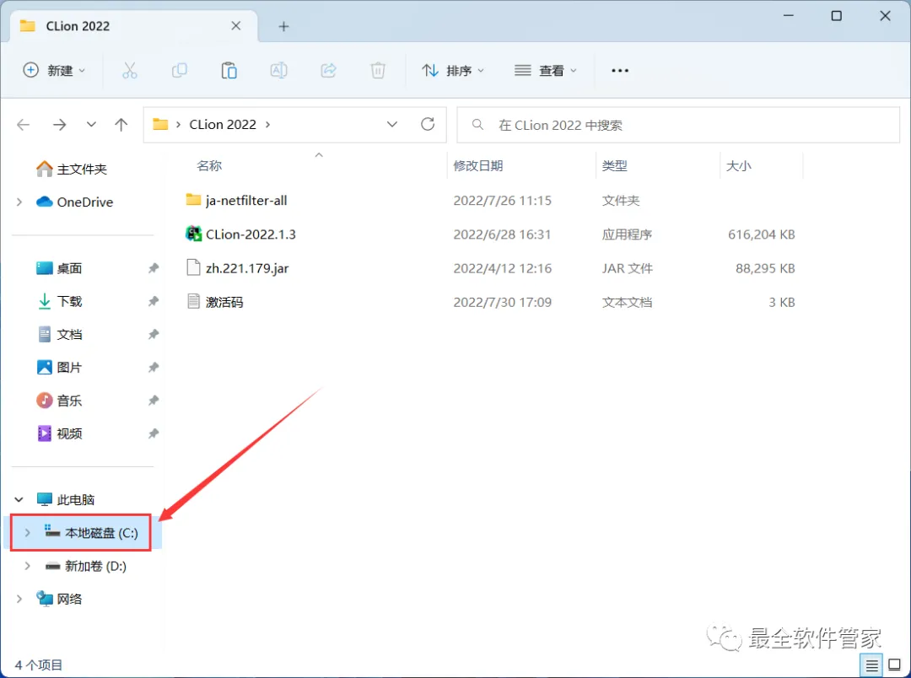Select 此电脑 in navigation pane
911x678 pixels.
click(65, 499)
